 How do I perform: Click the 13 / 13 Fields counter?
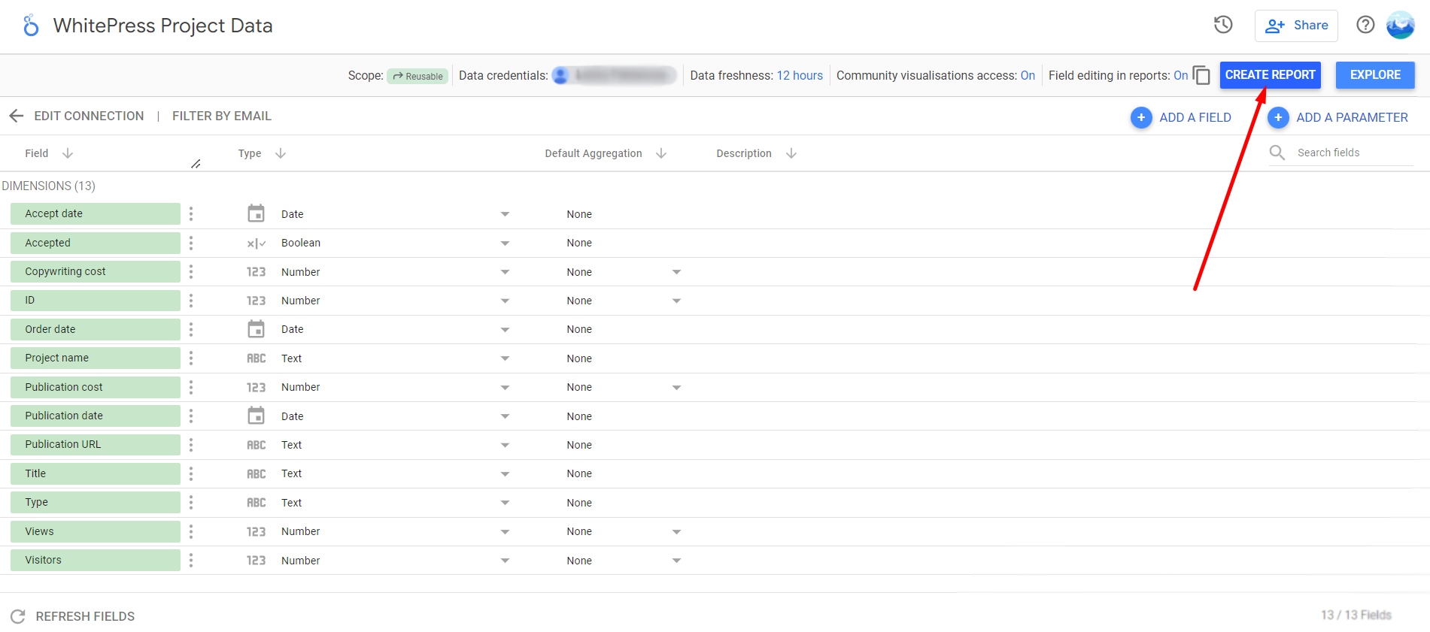1356,615
